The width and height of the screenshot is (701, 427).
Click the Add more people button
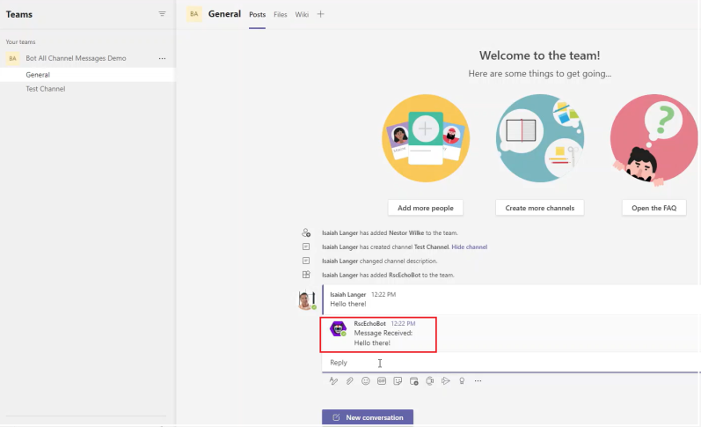[x=426, y=208]
